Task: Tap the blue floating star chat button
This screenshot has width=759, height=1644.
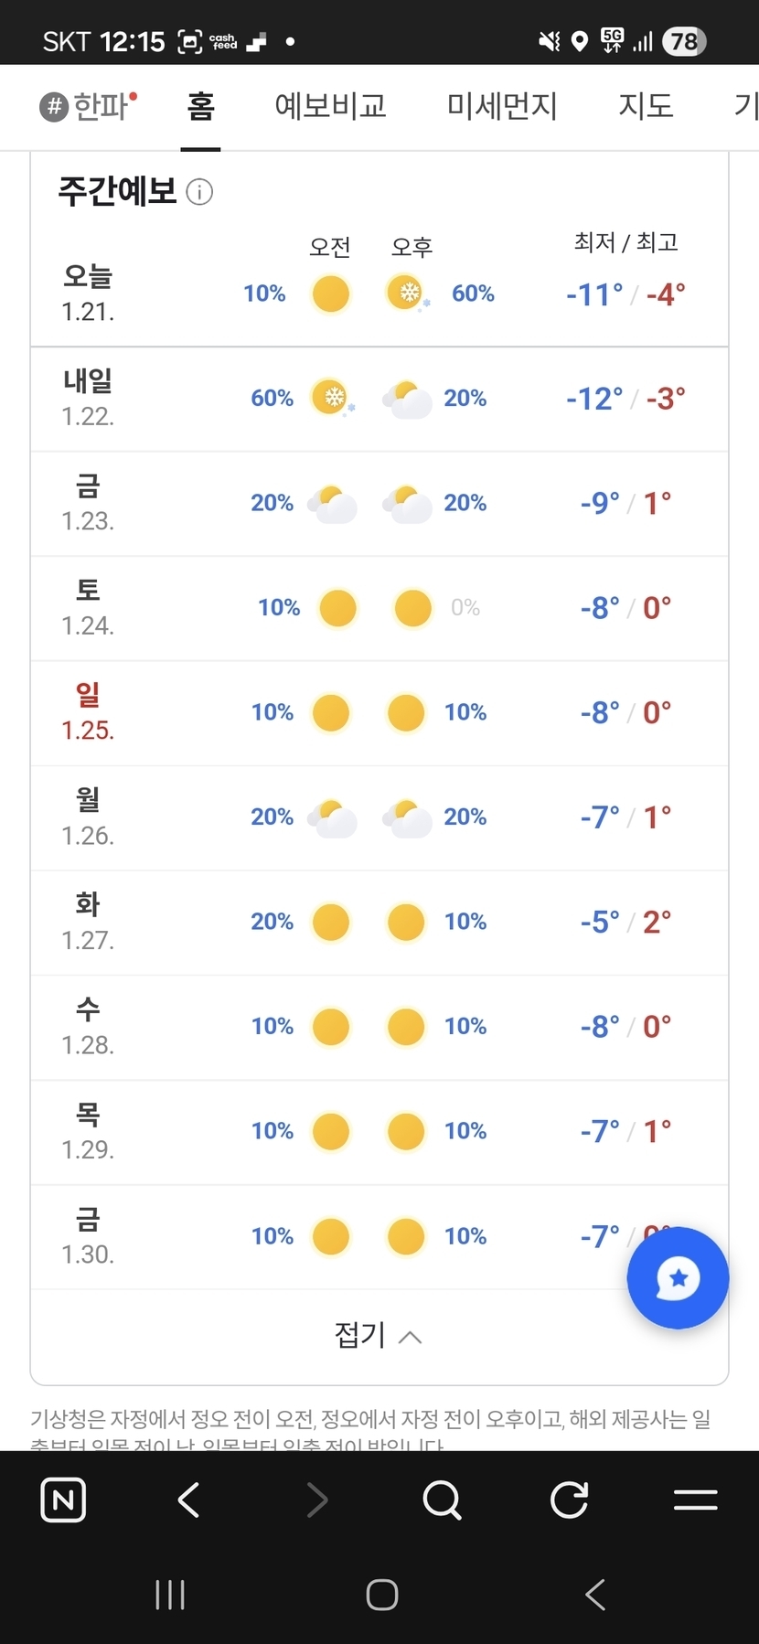Action: [678, 1277]
